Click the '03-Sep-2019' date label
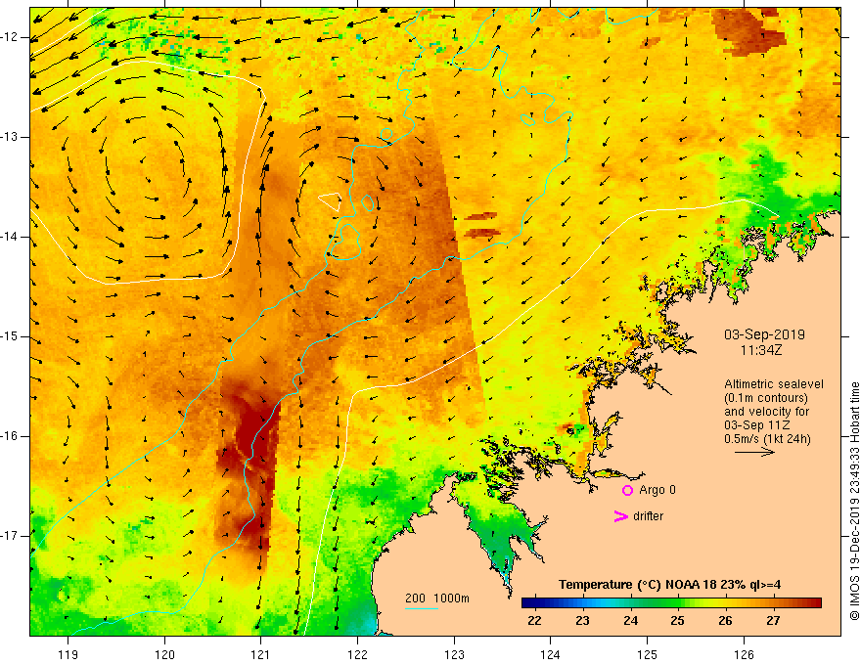Screen dimensions: 861x665 point(764,334)
